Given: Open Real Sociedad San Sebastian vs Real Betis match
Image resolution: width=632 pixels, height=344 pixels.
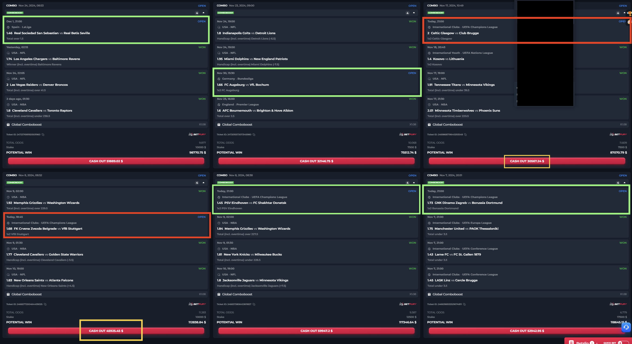Looking at the screenshot, I should pyautogui.click(x=52, y=33).
